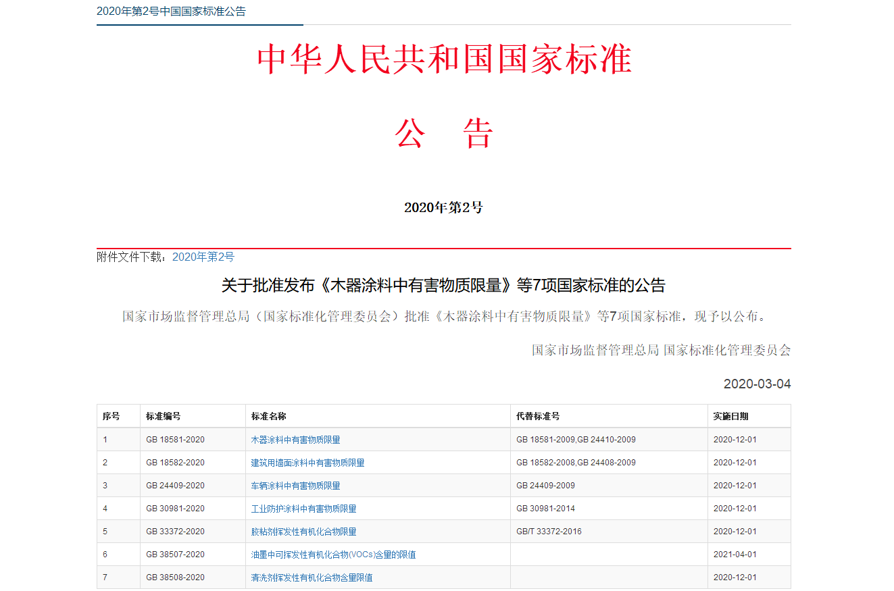Viewport: 894px width, 591px height.
Task: Open the 建筑用墙面涂料中有害物质限量 standard link
Action: (307, 463)
